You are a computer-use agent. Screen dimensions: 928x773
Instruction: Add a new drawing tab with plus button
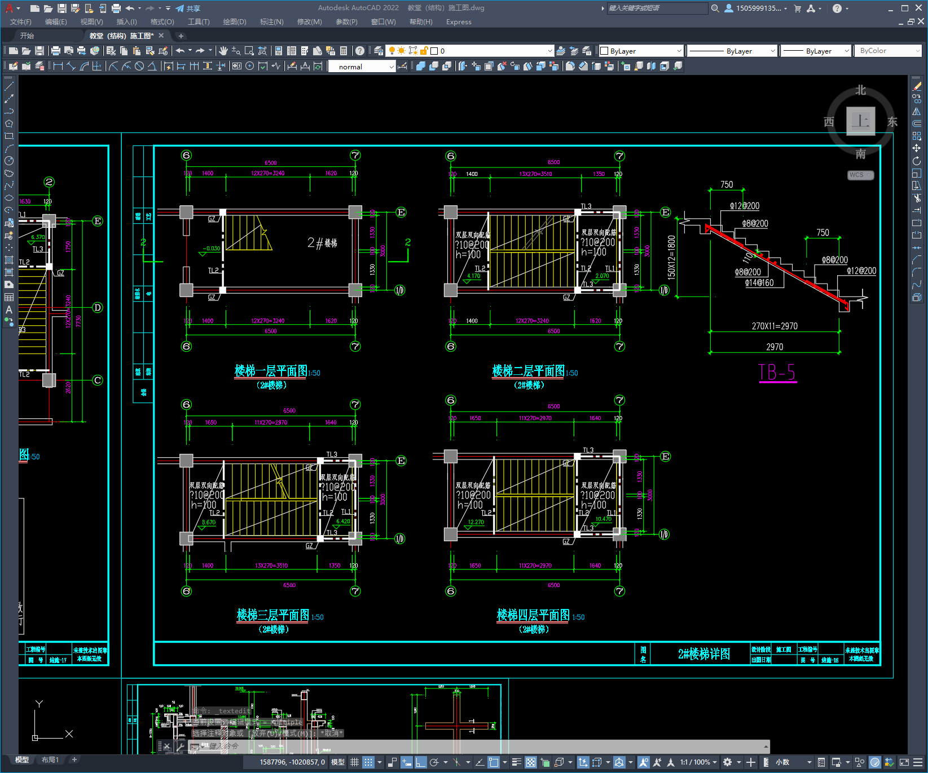coord(181,36)
